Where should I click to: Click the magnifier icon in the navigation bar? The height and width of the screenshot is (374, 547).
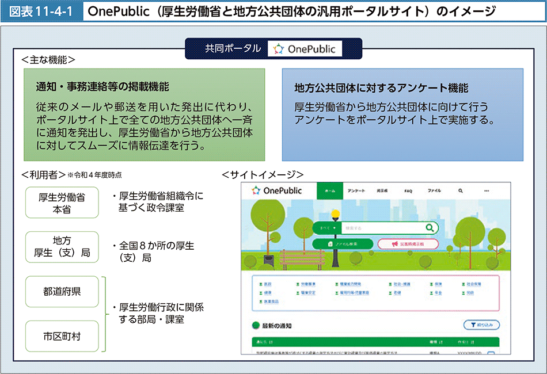tap(461, 190)
